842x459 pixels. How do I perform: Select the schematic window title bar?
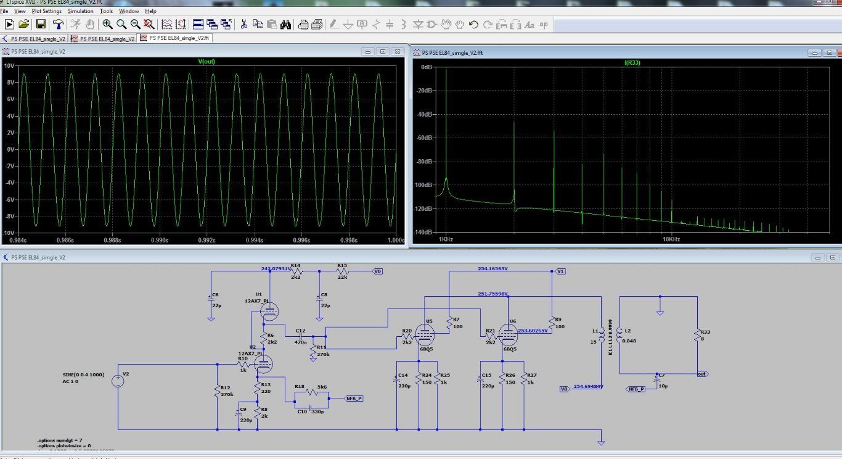(x=421, y=257)
